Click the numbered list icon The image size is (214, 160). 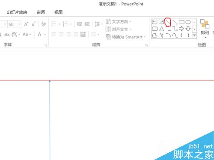pyautogui.click(x=65, y=24)
